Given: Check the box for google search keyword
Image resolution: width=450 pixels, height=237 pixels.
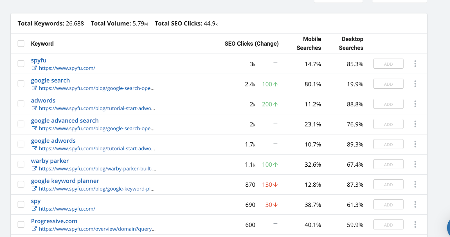Looking at the screenshot, I should pos(21,84).
